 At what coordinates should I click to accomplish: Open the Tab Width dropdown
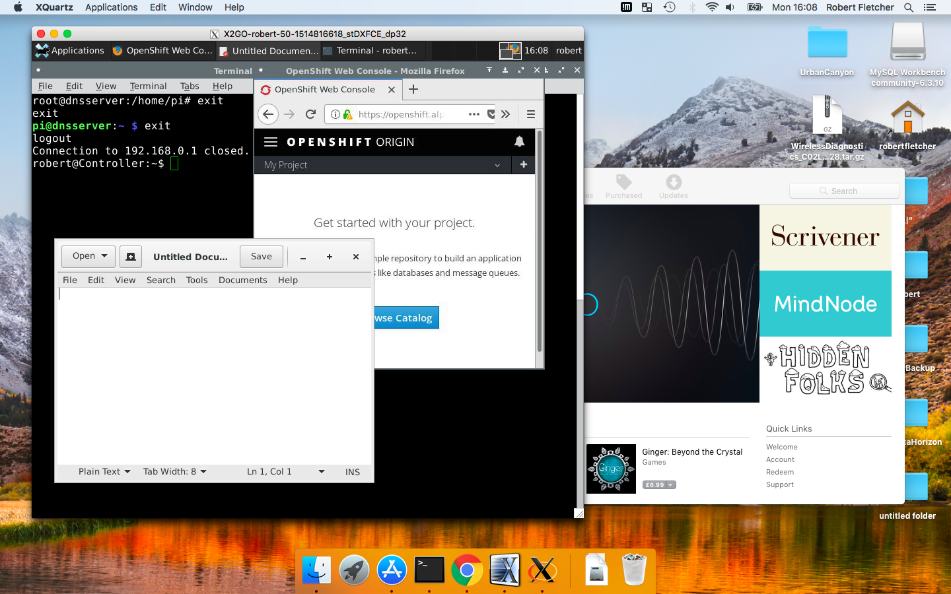pyautogui.click(x=175, y=471)
